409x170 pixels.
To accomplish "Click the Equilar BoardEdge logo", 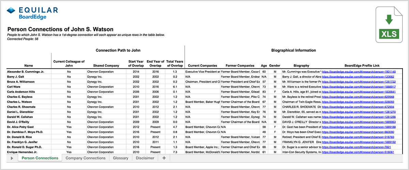I will (x=32, y=13).
